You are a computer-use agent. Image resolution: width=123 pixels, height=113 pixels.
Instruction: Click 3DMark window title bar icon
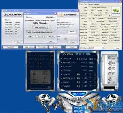[3, 11]
